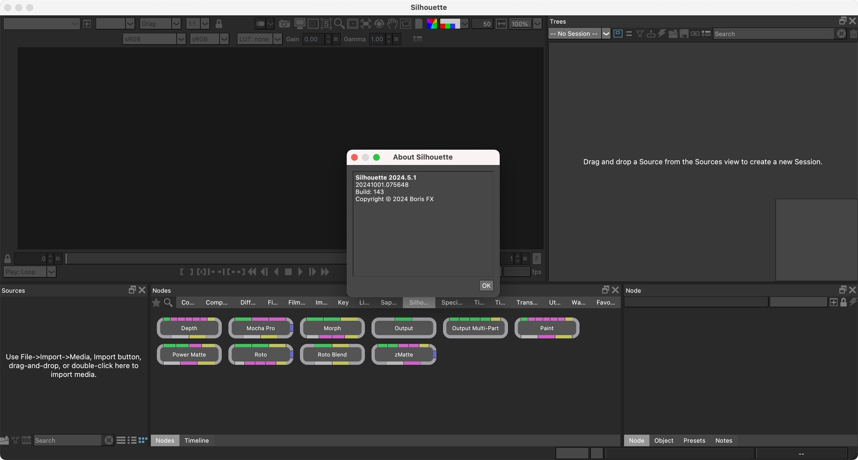Screen dimensions: 858x460
Task: Toggle the timeline lock icon
Action: click(x=8, y=259)
